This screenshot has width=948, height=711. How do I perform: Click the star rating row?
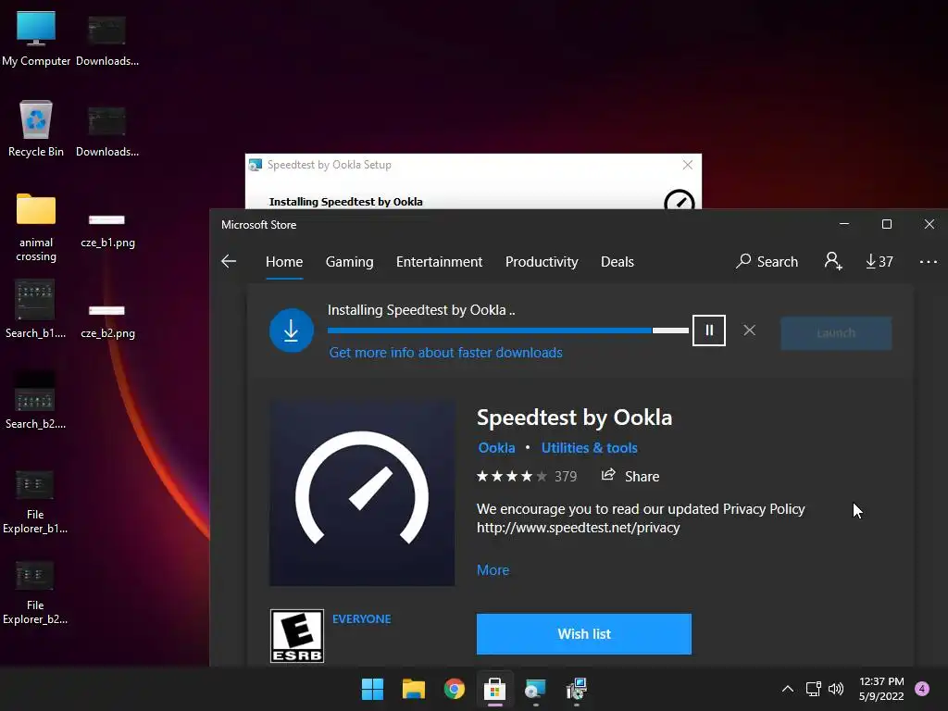511,477
